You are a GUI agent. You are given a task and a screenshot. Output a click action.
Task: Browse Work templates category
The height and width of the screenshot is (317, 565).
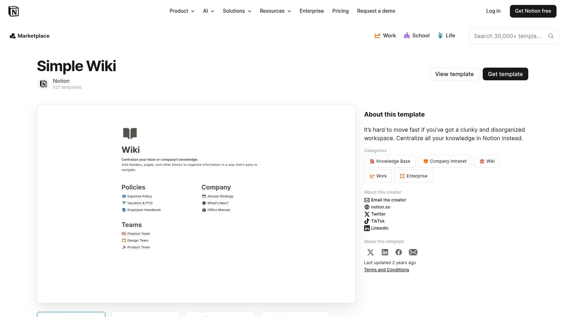pos(385,36)
